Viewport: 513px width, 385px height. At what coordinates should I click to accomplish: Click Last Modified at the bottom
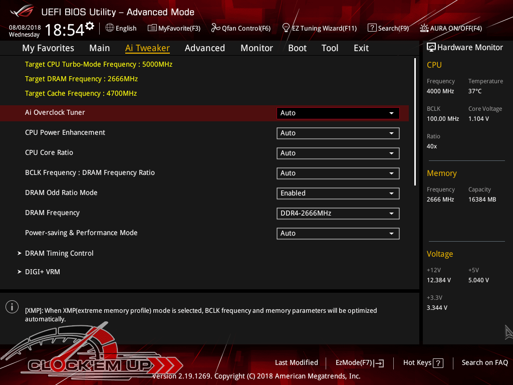coord(296,362)
